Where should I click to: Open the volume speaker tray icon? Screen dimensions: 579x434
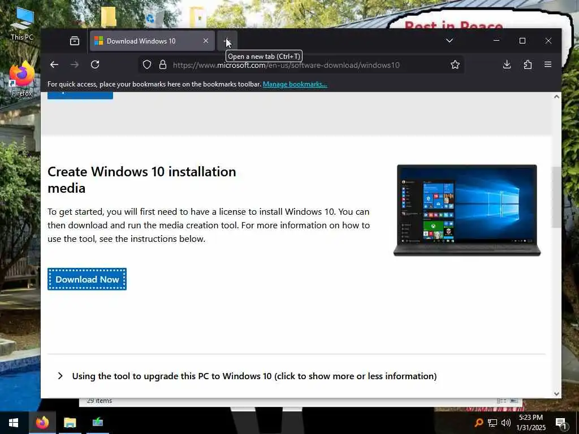pyautogui.click(x=505, y=423)
